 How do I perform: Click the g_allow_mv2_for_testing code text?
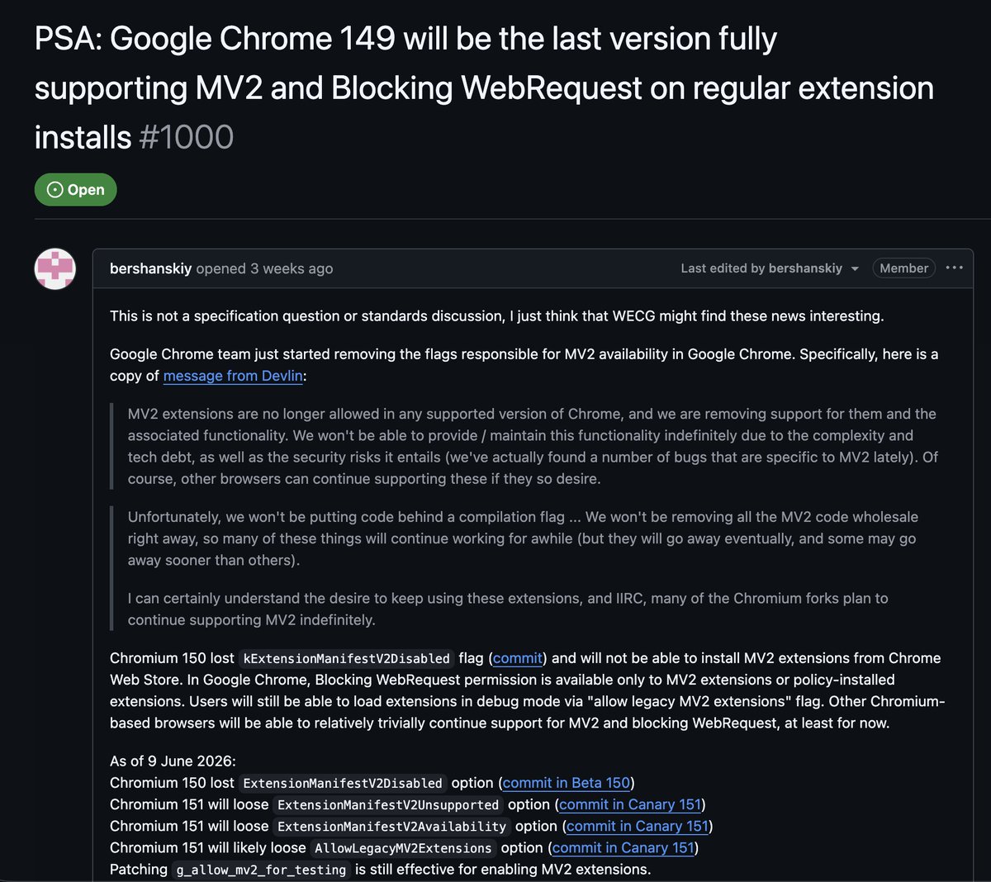[x=261, y=870]
